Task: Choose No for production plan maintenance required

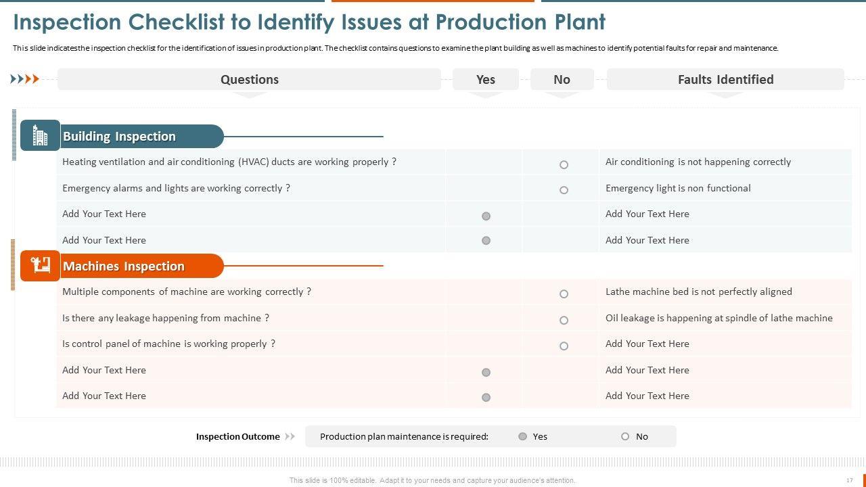Action: tap(625, 436)
